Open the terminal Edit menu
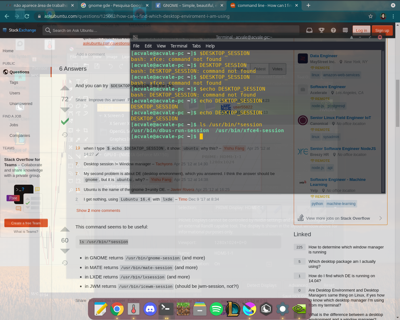The height and width of the screenshot is (320, 400). point(148,46)
